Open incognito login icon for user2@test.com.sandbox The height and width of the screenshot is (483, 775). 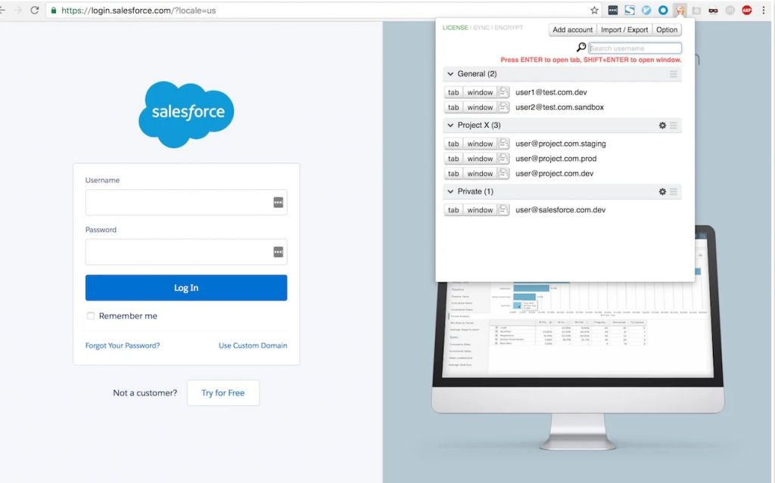[x=503, y=107]
